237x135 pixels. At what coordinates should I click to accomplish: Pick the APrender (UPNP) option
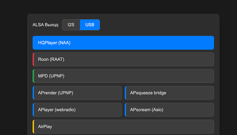point(77,93)
